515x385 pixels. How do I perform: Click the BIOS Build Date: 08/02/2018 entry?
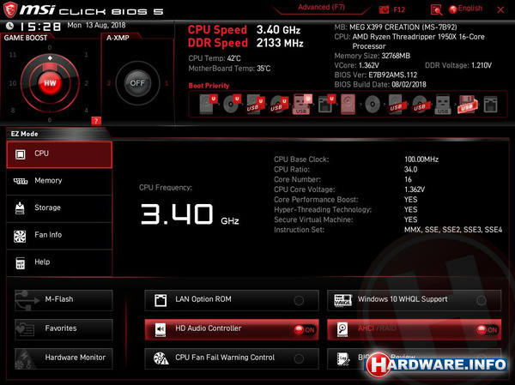coord(380,84)
